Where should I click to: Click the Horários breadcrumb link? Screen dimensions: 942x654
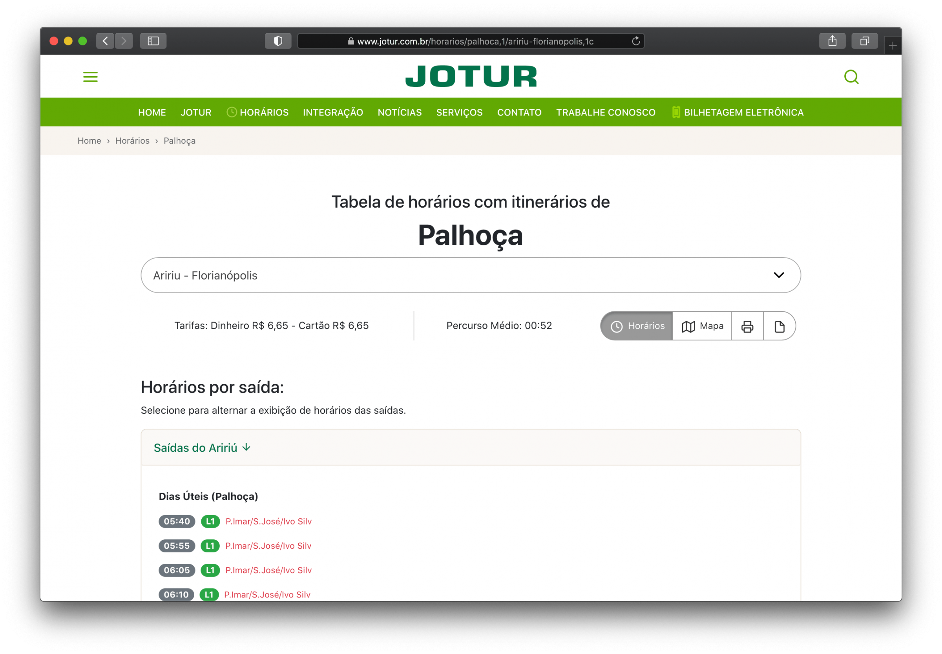pyautogui.click(x=132, y=141)
